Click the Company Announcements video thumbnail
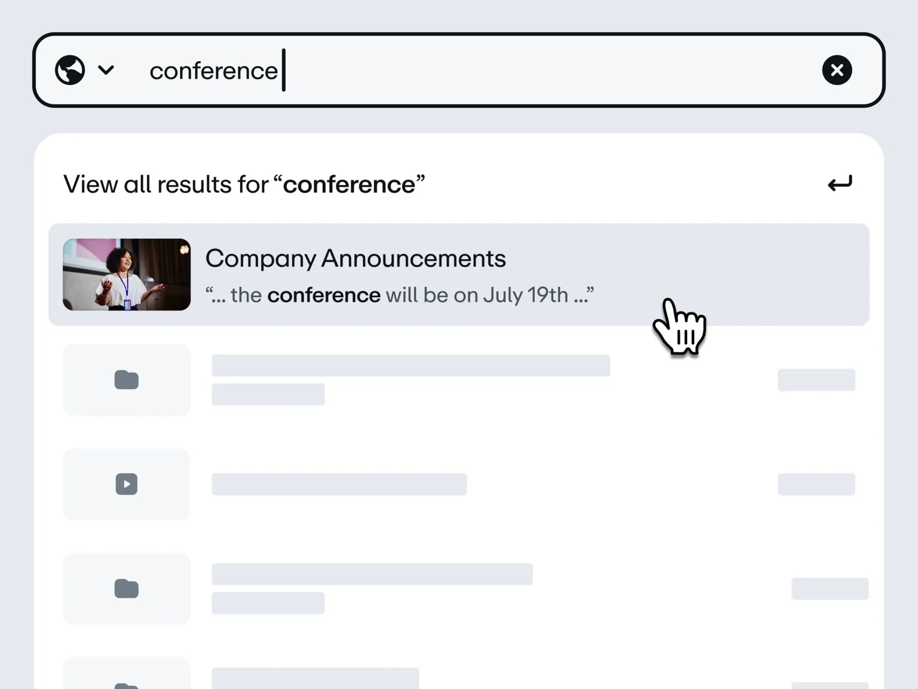 pos(127,275)
